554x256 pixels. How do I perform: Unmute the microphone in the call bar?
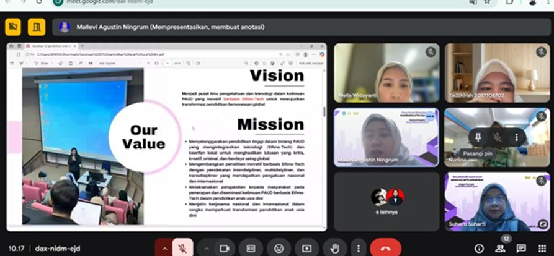(x=182, y=248)
